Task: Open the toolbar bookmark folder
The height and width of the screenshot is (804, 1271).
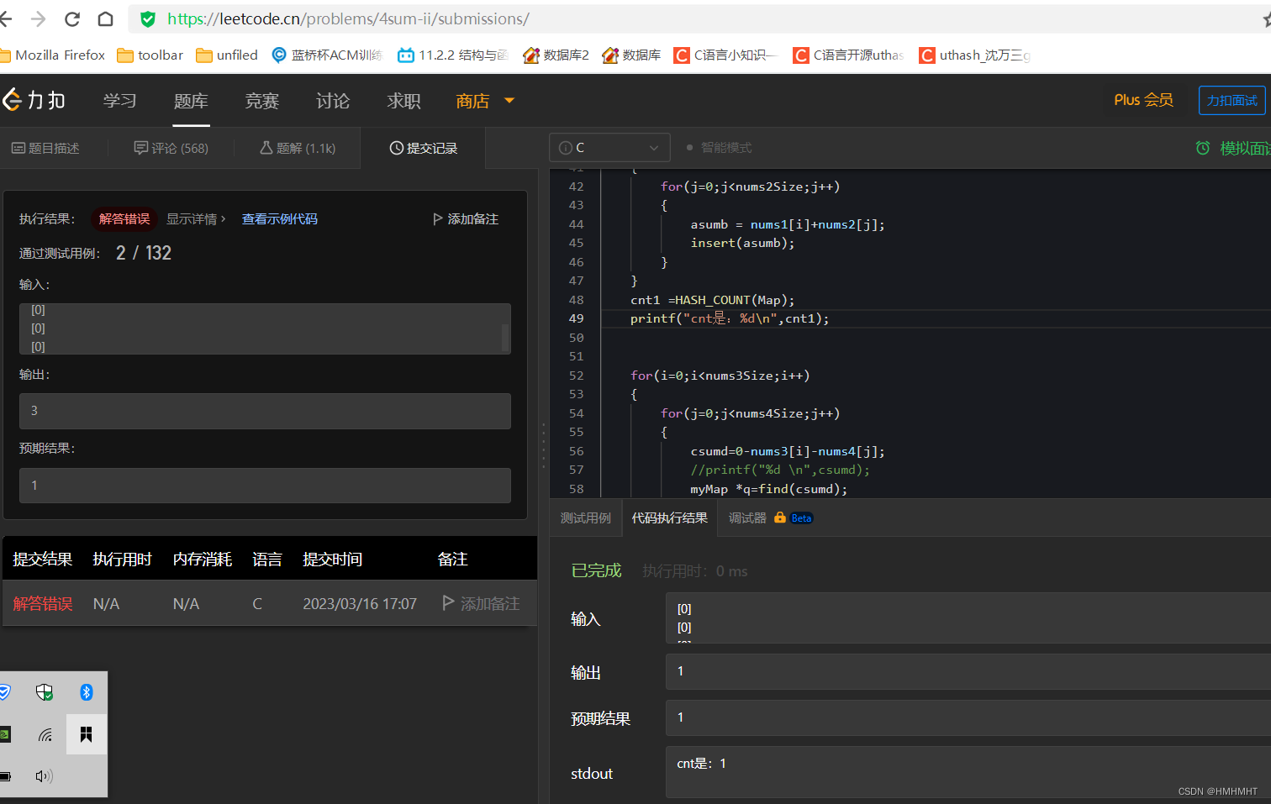Action: (x=150, y=55)
